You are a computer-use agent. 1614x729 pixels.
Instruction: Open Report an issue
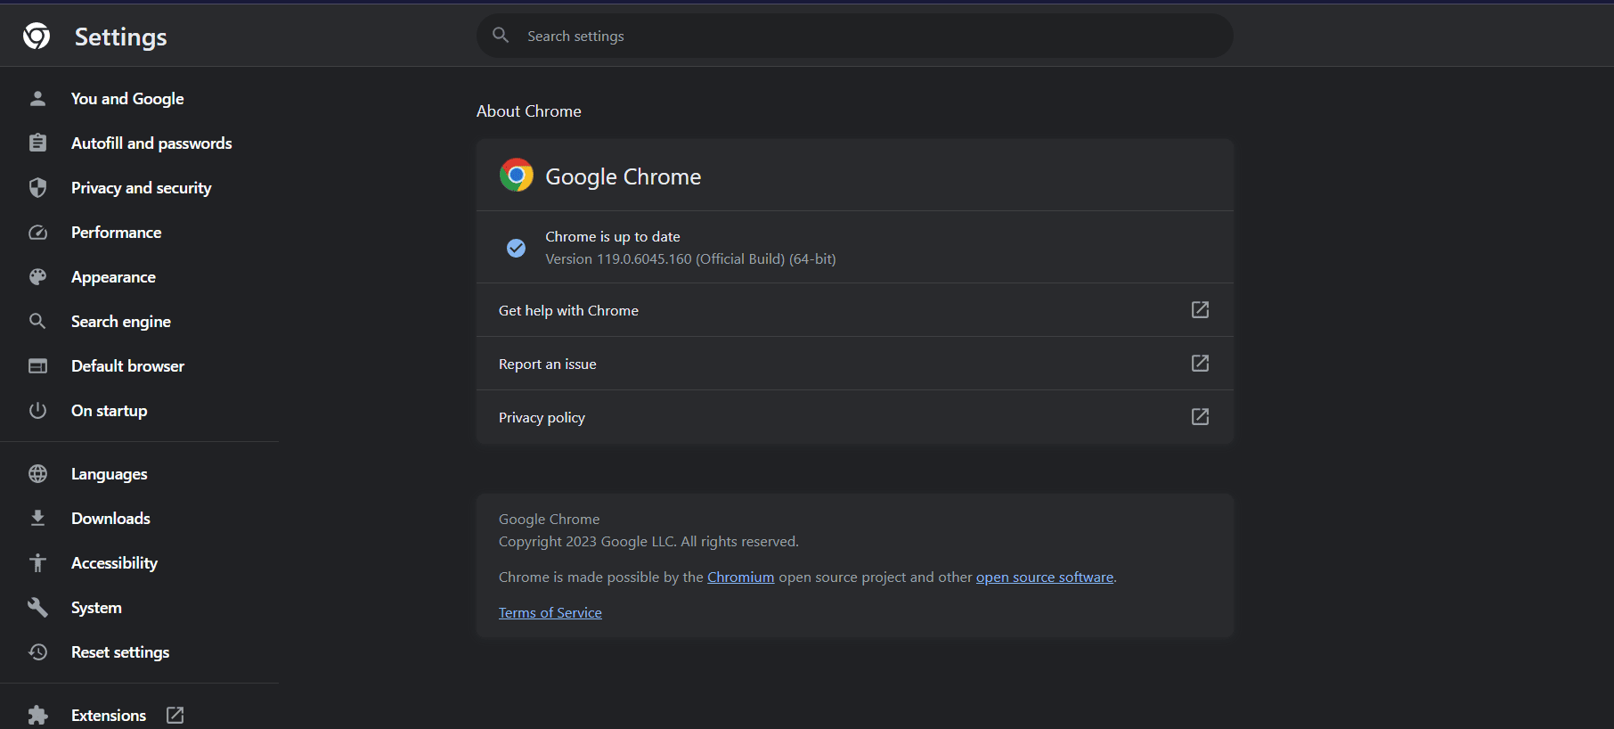[855, 364]
